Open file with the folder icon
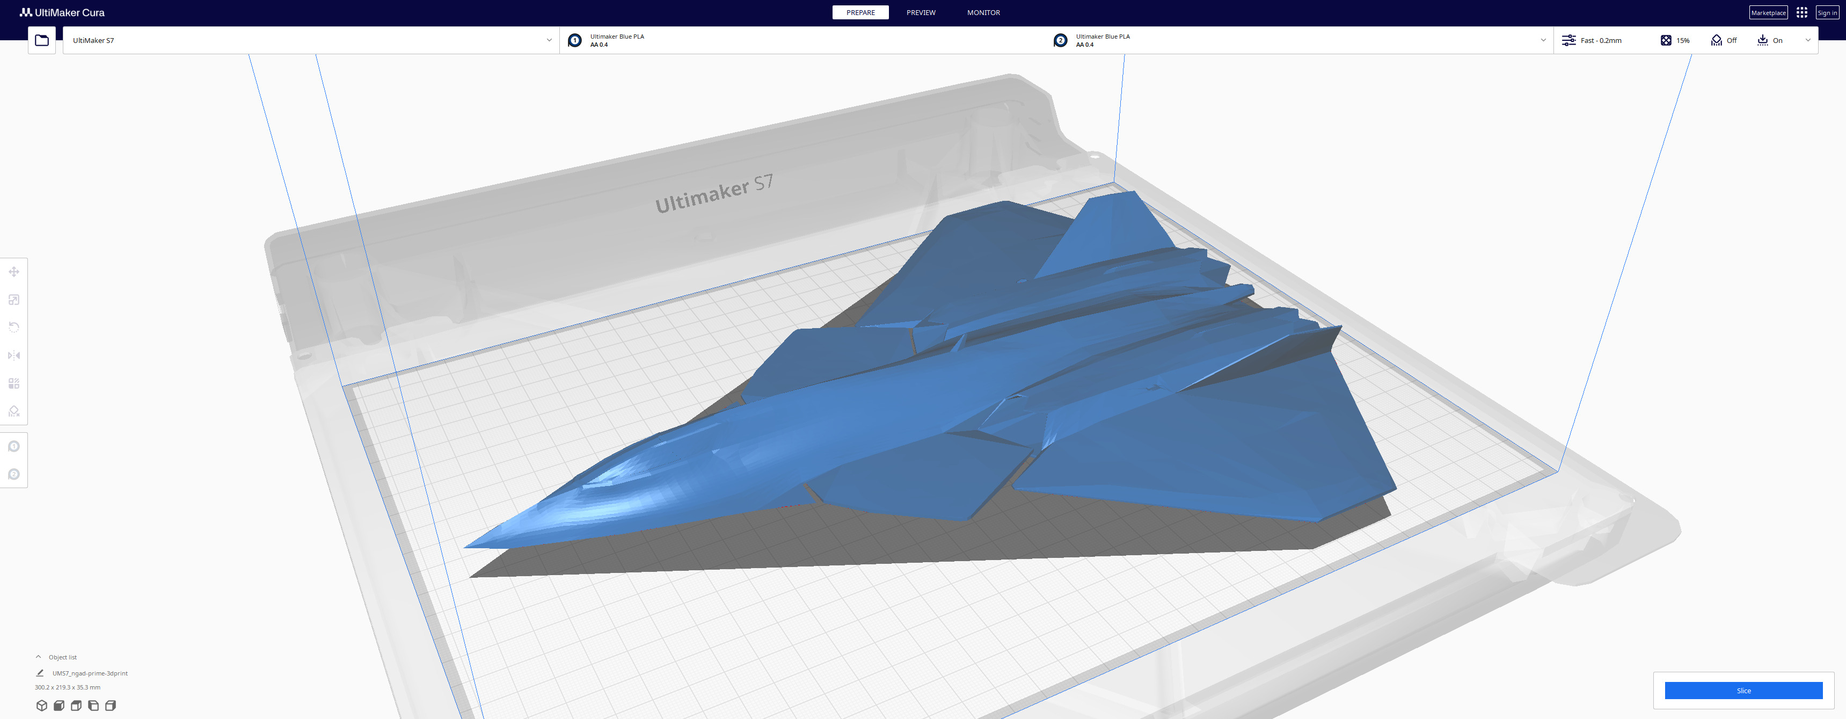Screen dimensions: 1846x719 point(41,40)
